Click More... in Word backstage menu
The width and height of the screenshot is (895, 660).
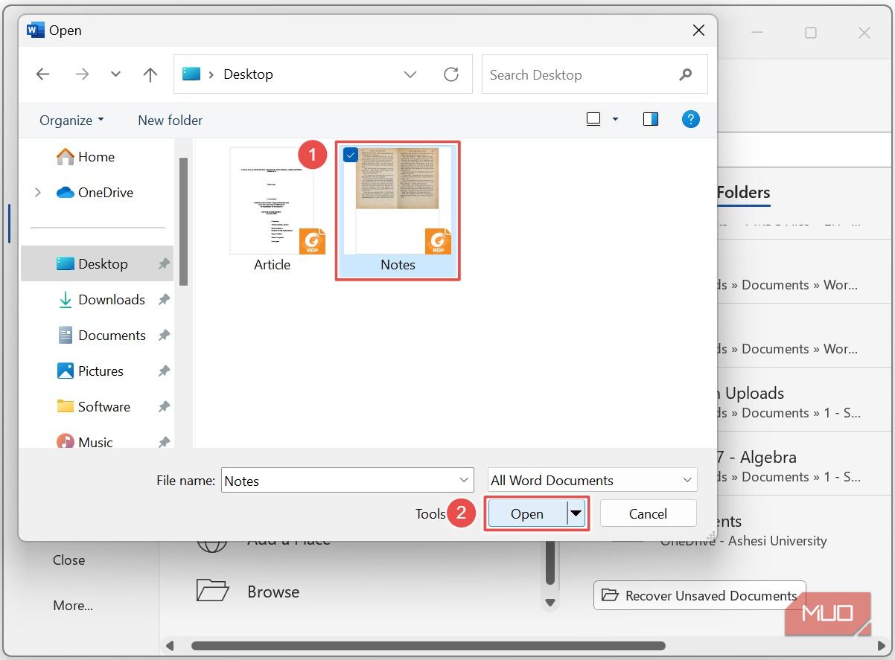pyautogui.click(x=73, y=606)
